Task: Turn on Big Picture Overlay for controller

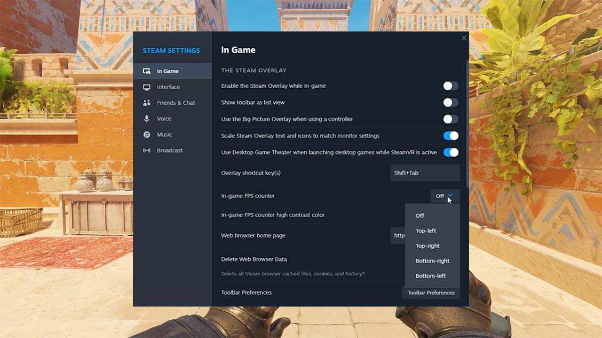Action: click(450, 119)
